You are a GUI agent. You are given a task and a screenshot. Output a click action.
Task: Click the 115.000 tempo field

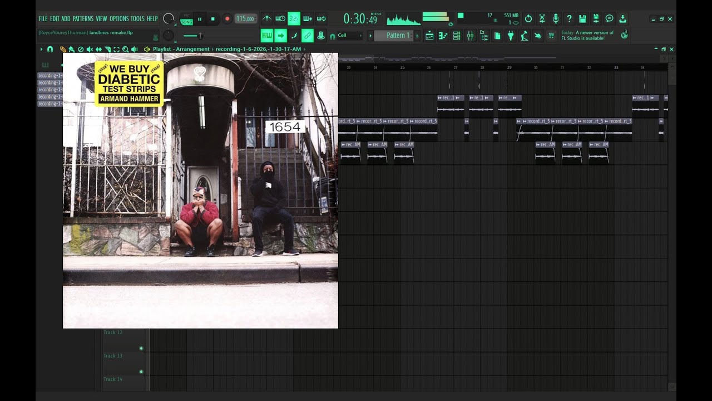click(245, 19)
